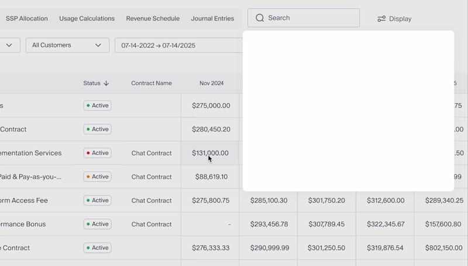This screenshot has height=266, width=468.
Task: Open the Display options button
Action: pos(394,19)
